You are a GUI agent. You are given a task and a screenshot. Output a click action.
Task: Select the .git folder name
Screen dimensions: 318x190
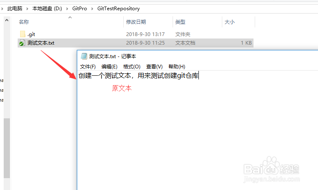(31, 34)
